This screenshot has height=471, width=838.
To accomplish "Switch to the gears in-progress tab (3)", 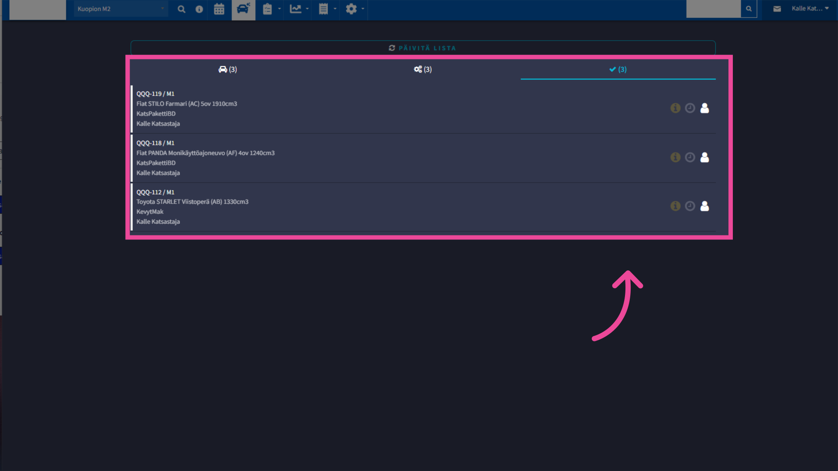I will 422,69.
